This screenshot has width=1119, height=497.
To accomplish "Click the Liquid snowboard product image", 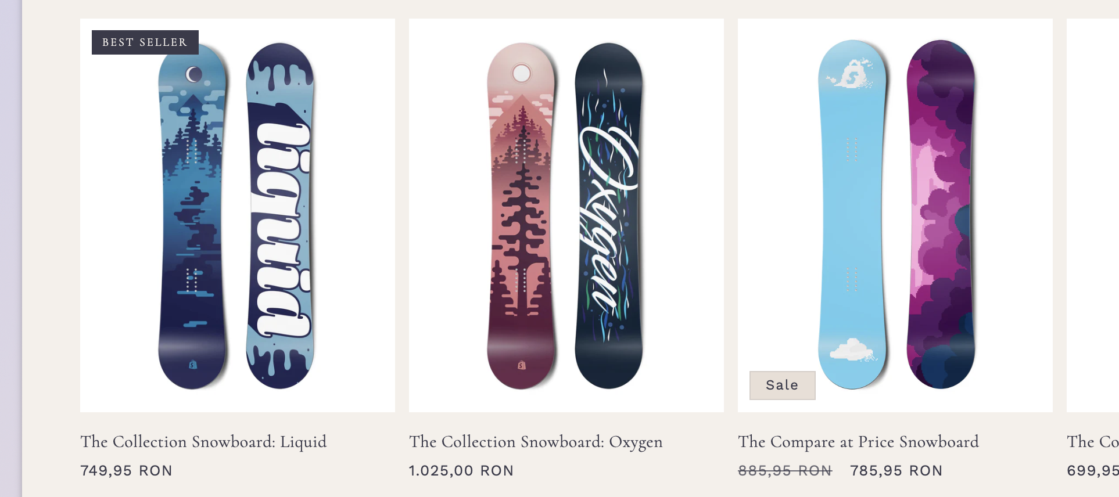I will point(237,215).
